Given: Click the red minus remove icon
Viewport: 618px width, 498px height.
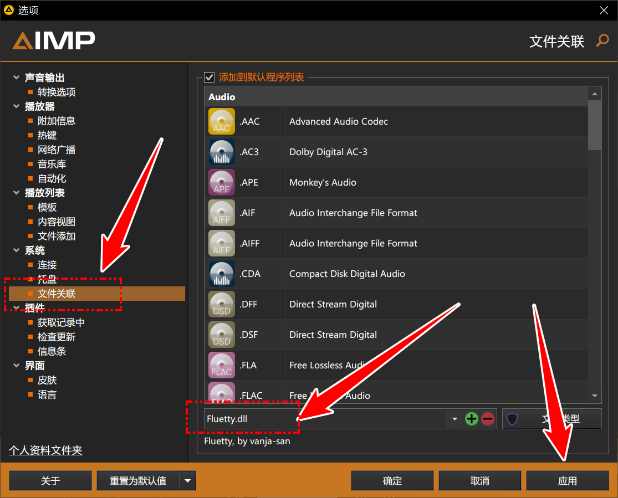Looking at the screenshot, I should (488, 419).
